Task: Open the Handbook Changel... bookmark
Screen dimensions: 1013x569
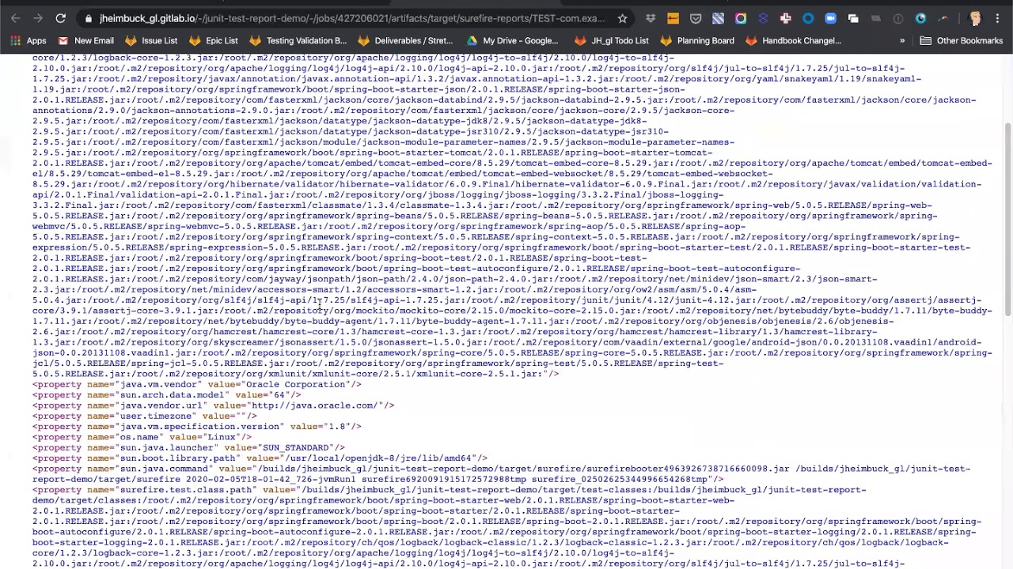Action: click(x=792, y=40)
